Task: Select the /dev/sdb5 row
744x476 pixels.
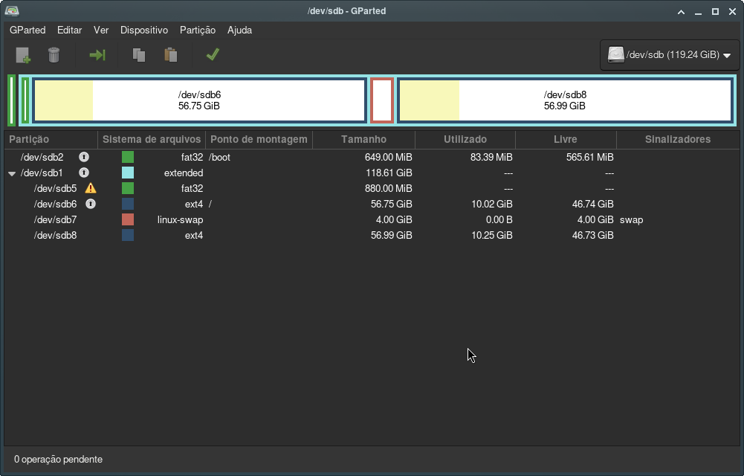Action: [x=372, y=188]
